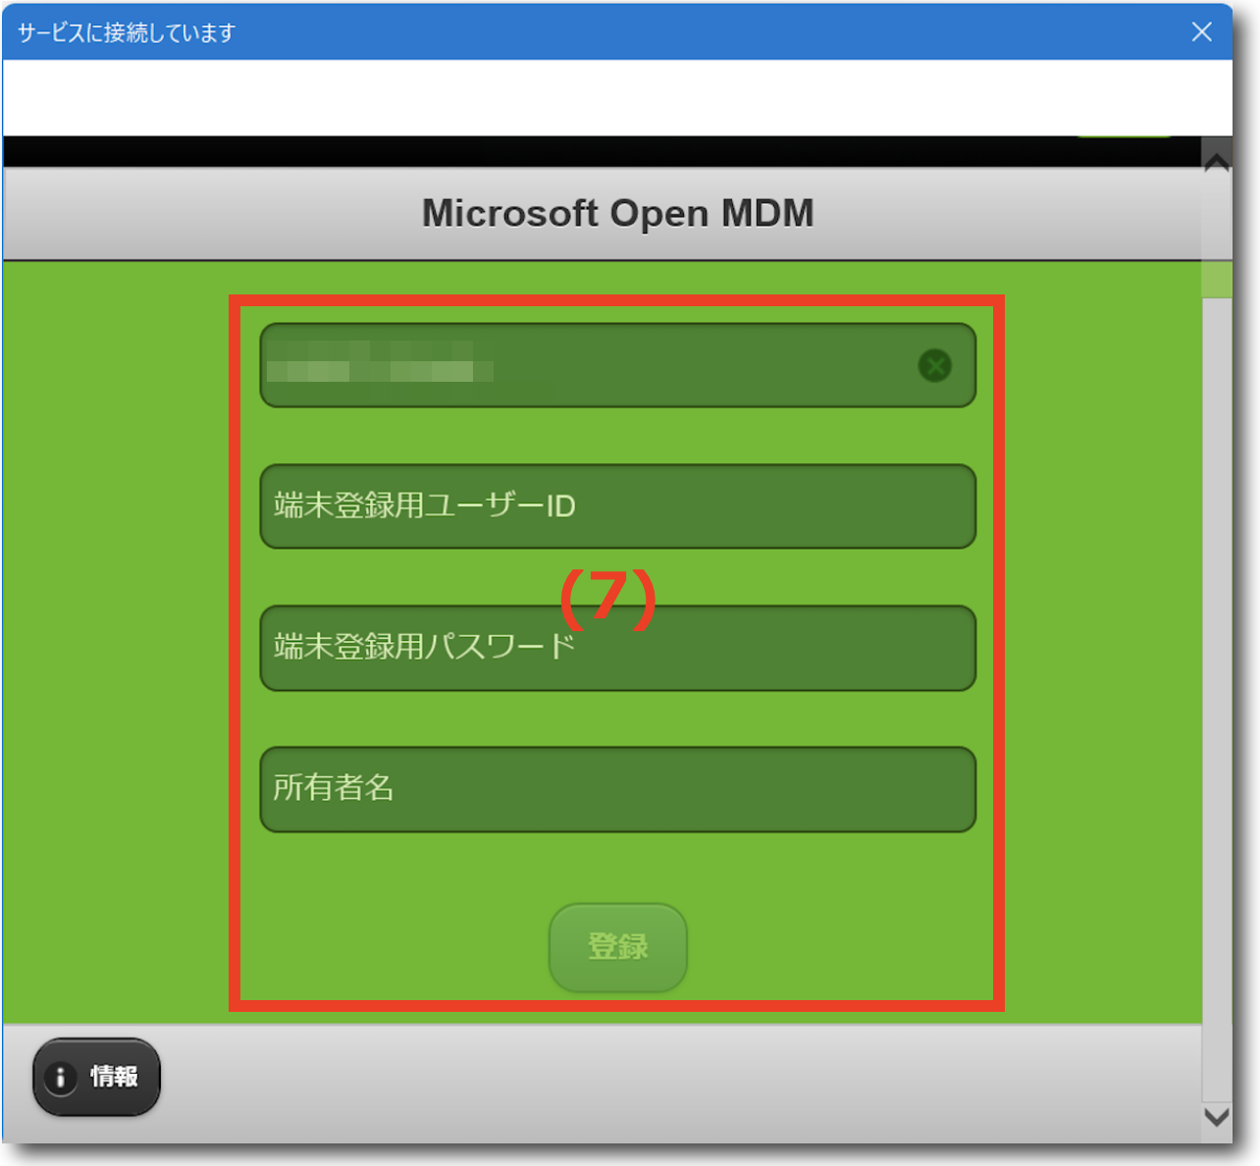Image resolution: width=1260 pixels, height=1166 pixels.
Task: Focus the 端末登録用パスワード field
Action: (x=617, y=648)
